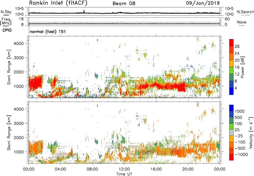Click the "28" value on the Power color bar
The image size is (254, 176).
237,46
